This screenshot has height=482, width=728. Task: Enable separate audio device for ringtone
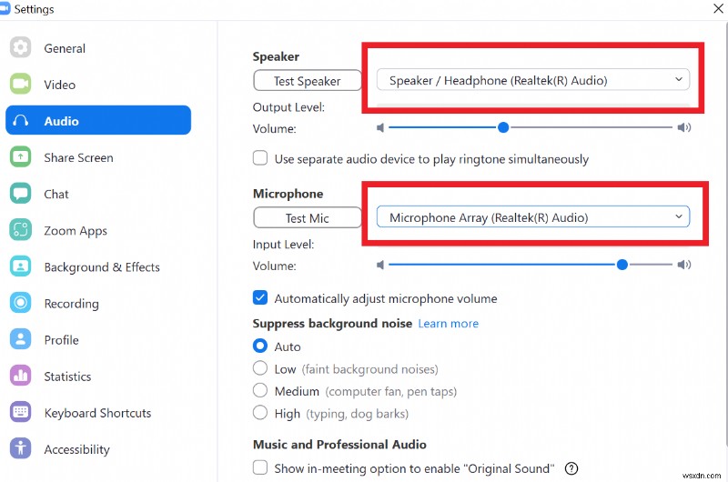(x=260, y=158)
